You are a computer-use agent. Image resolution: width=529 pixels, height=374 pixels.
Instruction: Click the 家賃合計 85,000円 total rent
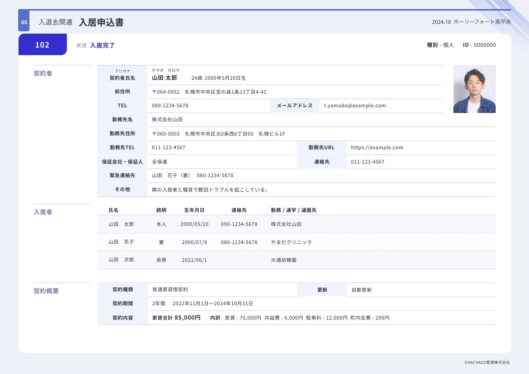click(176, 318)
